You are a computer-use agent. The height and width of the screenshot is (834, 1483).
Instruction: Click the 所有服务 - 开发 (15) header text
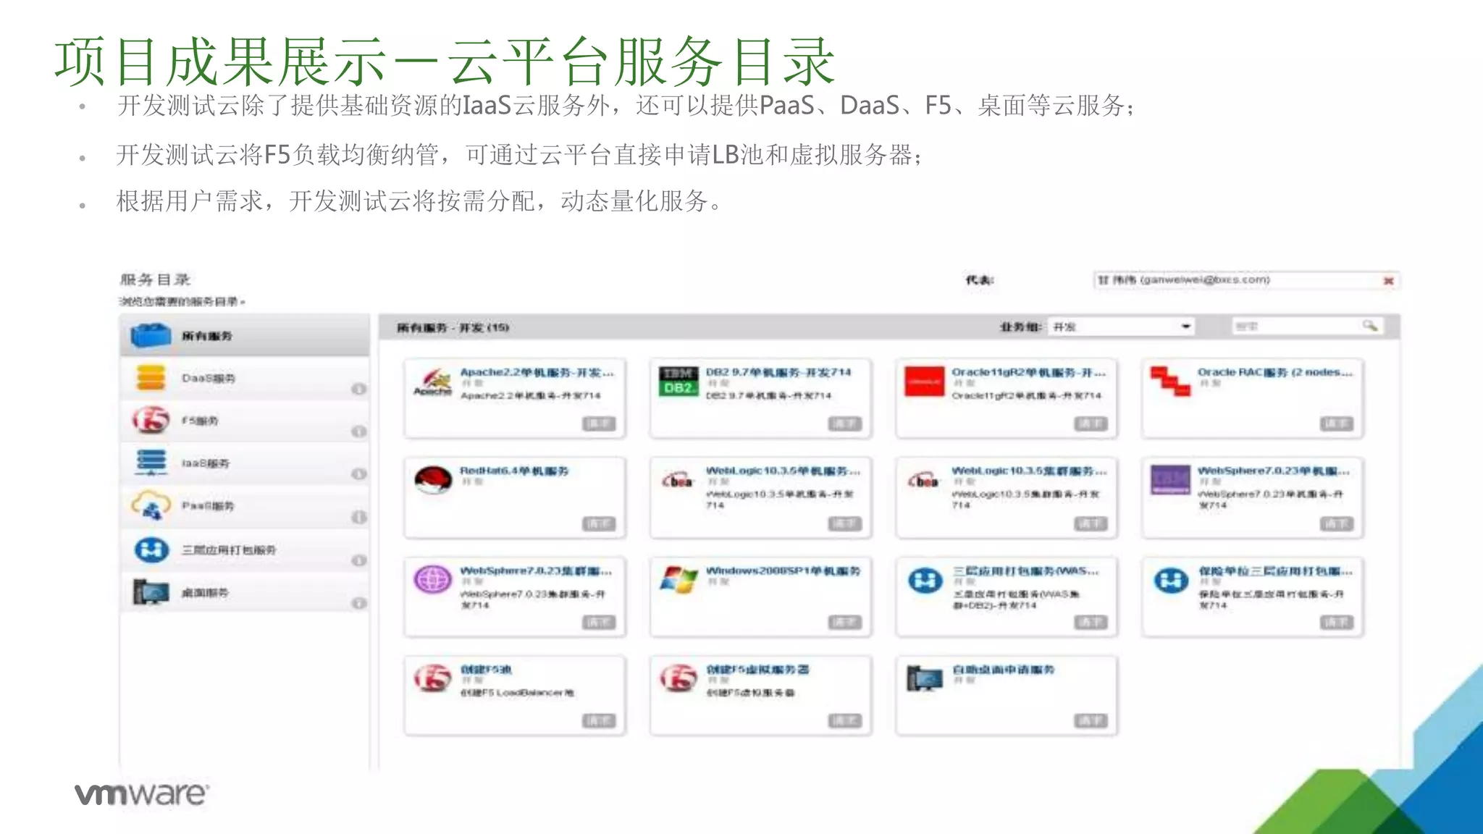click(453, 328)
